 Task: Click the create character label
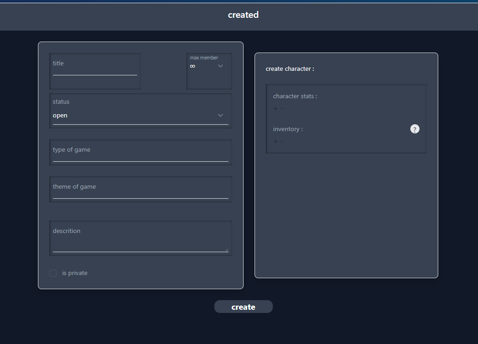tap(290, 69)
